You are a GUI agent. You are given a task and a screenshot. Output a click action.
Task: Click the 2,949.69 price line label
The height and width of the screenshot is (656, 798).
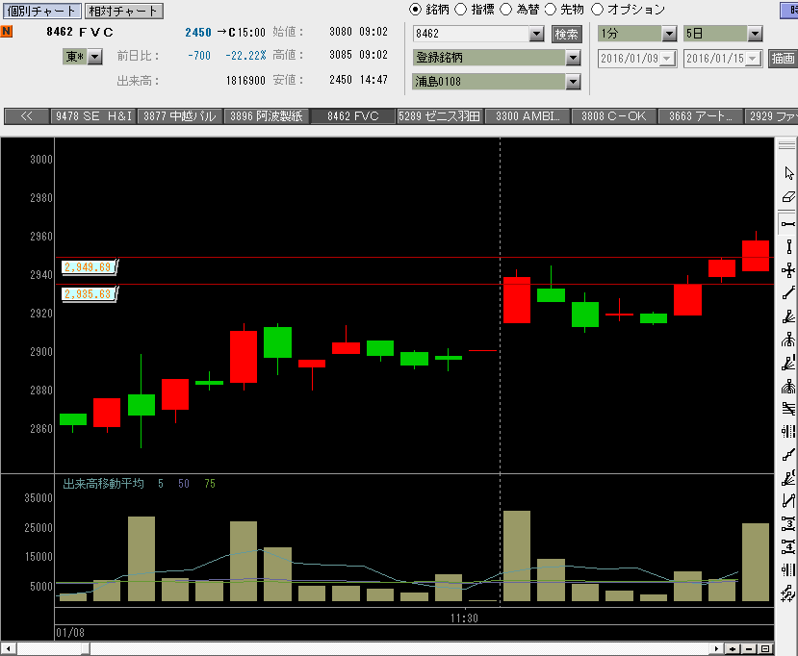(x=88, y=267)
